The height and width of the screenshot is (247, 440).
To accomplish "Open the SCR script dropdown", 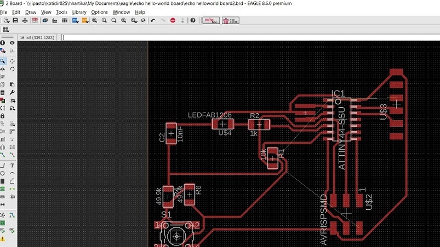I will coord(75,20).
